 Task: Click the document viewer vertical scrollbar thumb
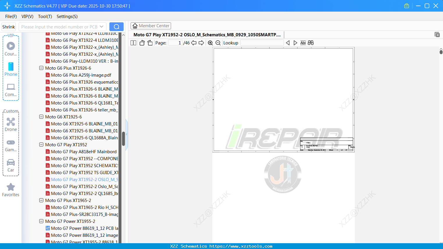(x=441, y=52)
